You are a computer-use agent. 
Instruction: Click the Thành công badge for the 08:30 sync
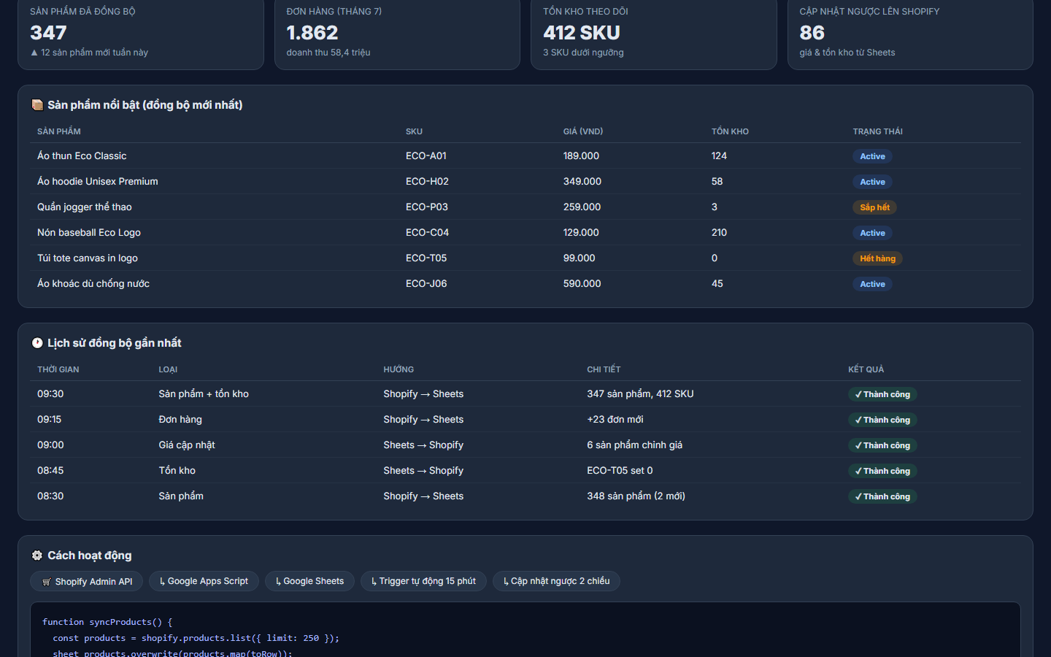[x=882, y=496]
